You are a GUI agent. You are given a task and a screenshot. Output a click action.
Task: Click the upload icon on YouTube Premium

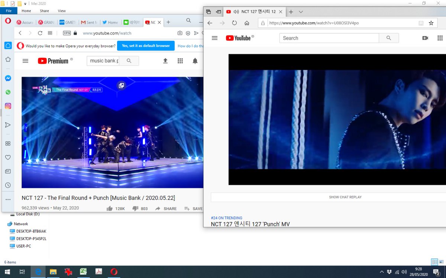(x=165, y=61)
